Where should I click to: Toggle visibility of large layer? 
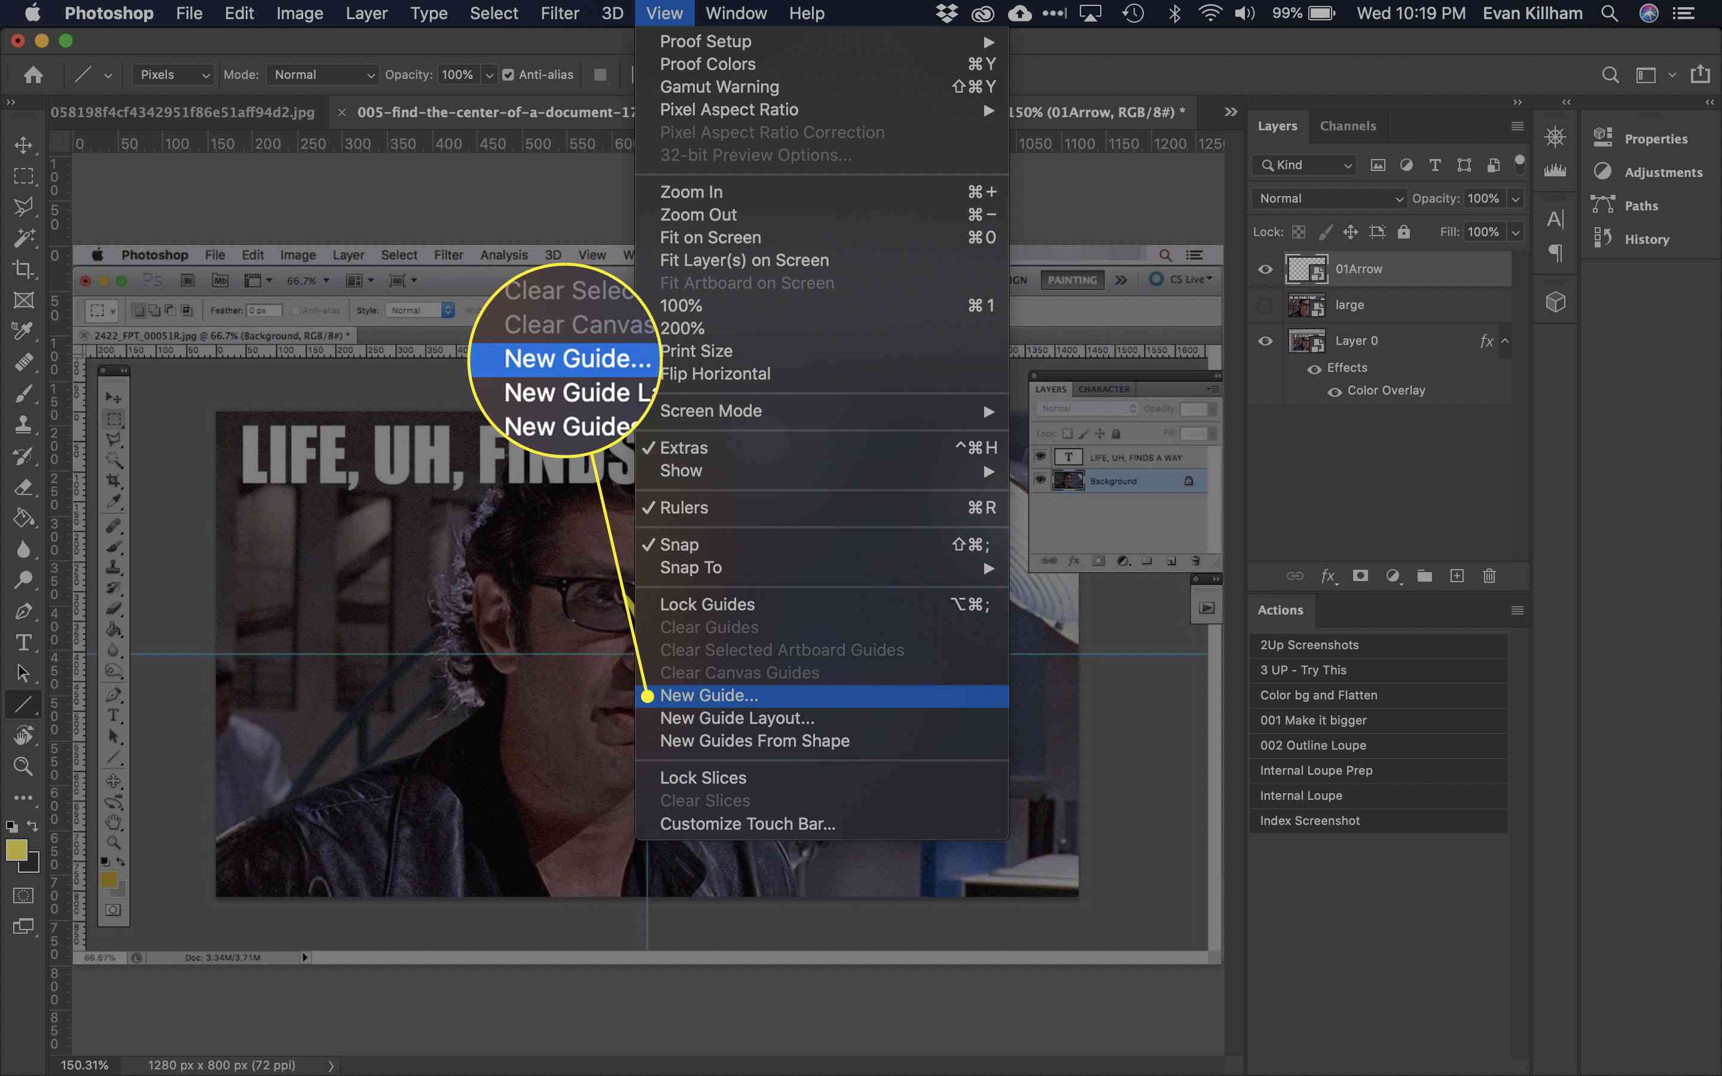tap(1266, 304)
